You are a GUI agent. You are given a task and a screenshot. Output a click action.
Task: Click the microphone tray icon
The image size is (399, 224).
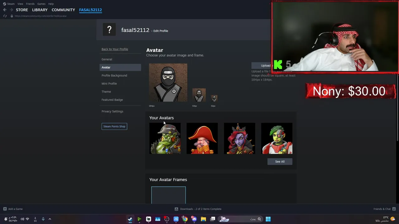(x=43, y=219)
